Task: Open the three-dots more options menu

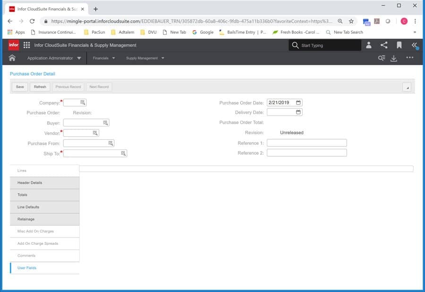Action: 410,58
